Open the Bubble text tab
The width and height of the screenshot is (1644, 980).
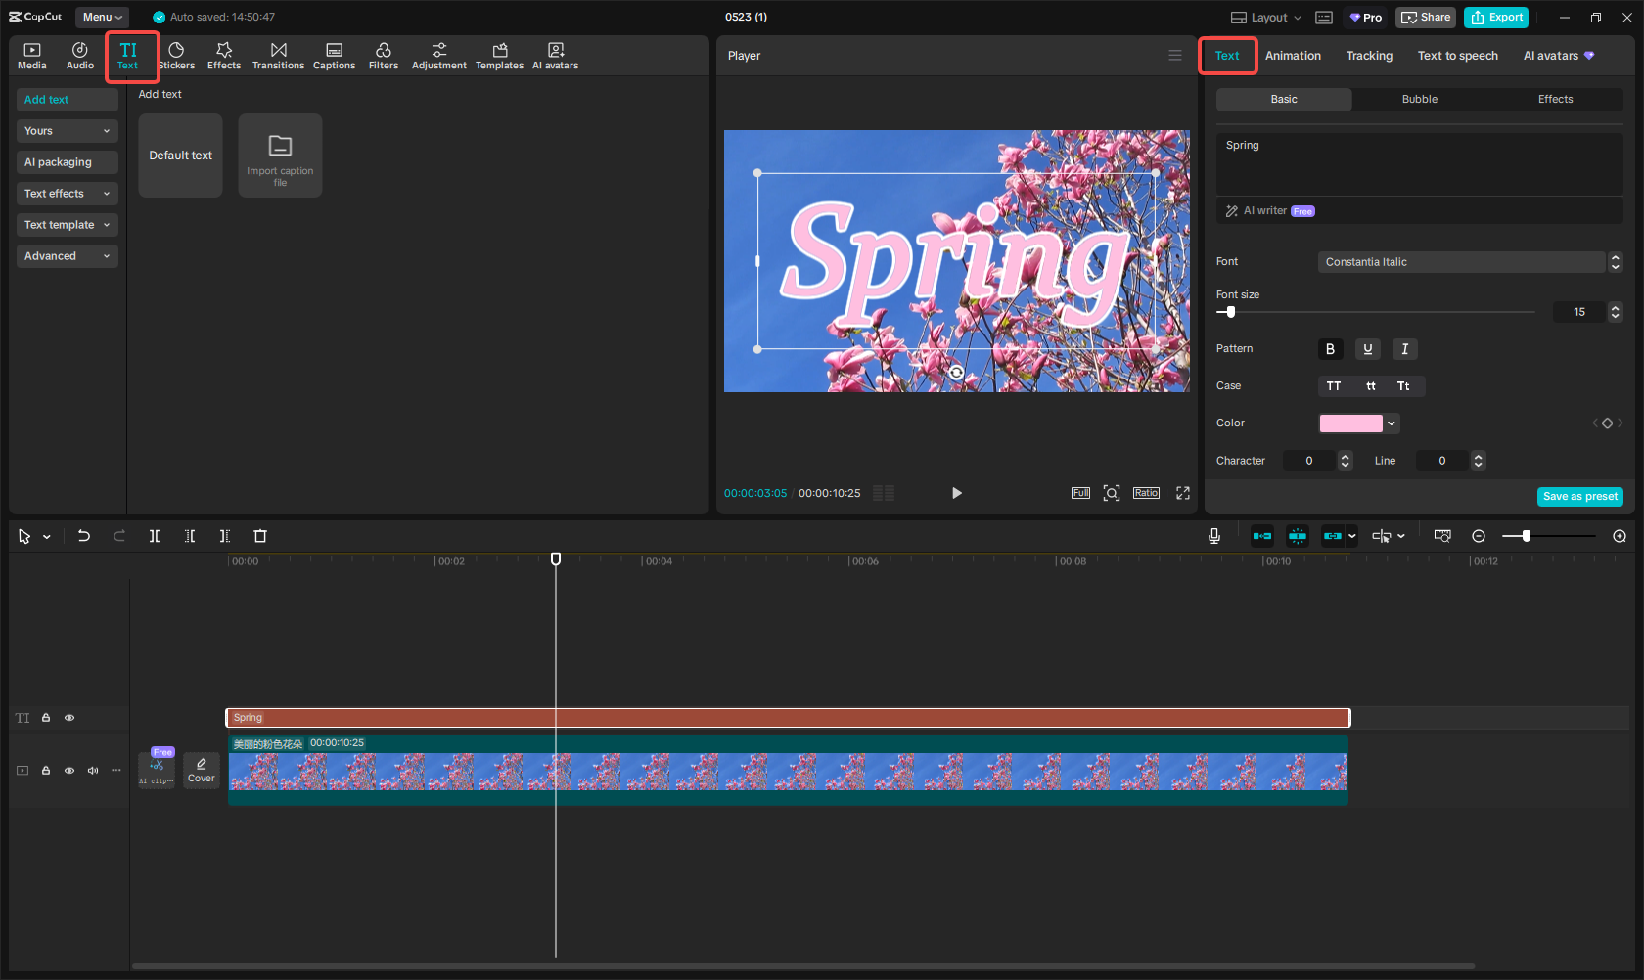1419,99
